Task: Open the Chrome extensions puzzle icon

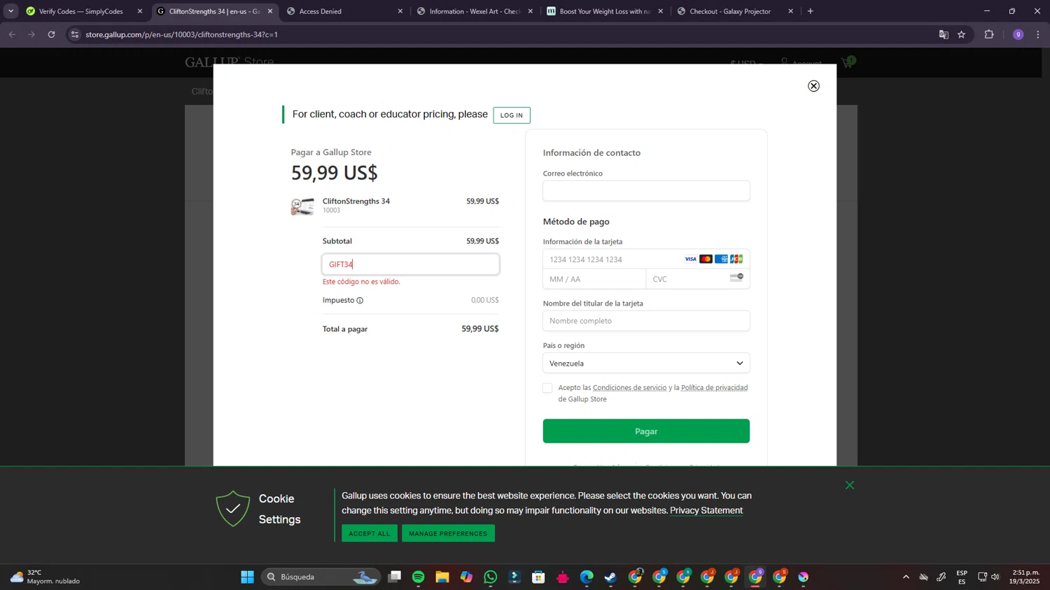Action: coord(989,34)
